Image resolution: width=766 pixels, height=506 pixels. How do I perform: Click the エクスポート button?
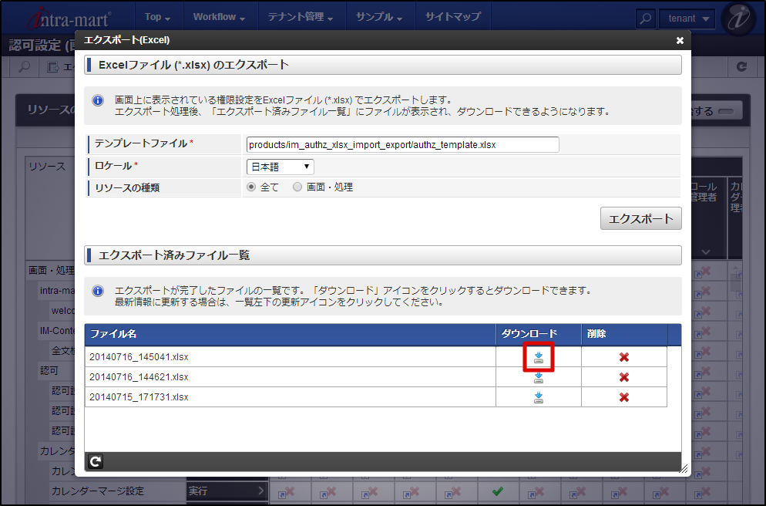tap(640, 218)
